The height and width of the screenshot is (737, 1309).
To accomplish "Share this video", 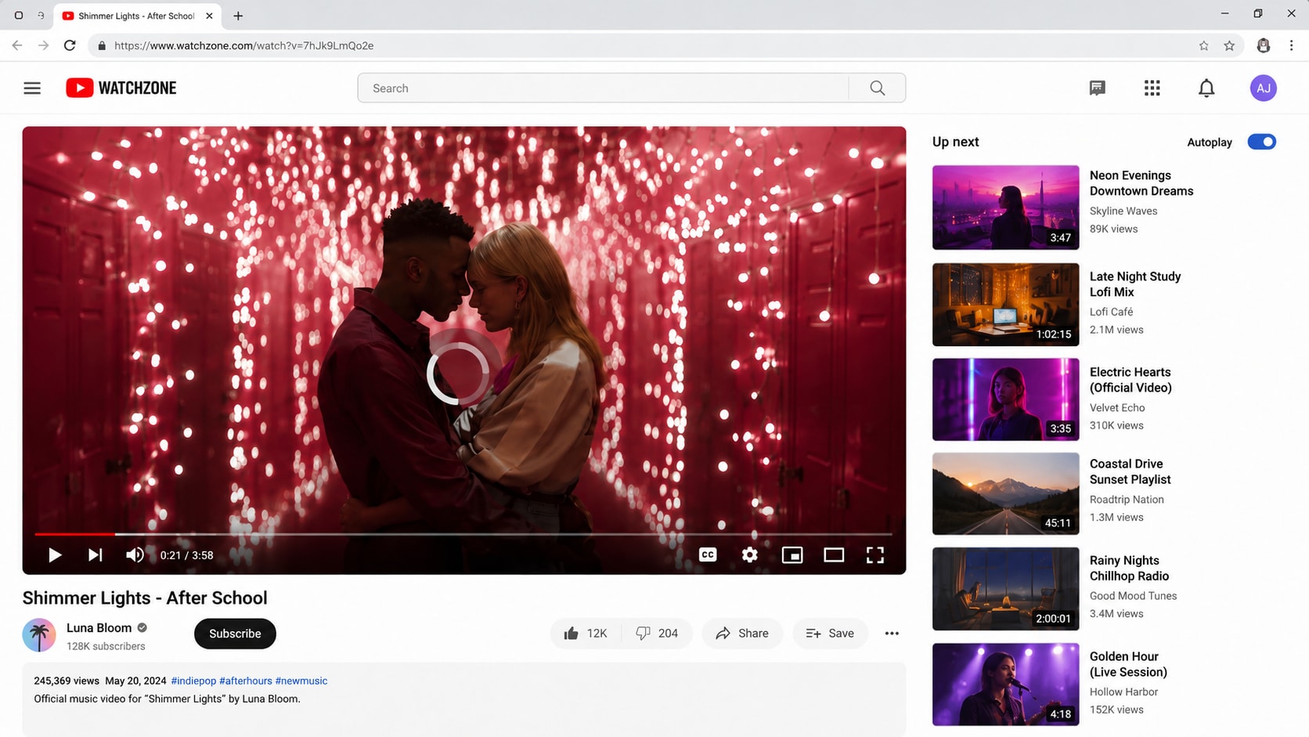I will [x=742, y=633].
